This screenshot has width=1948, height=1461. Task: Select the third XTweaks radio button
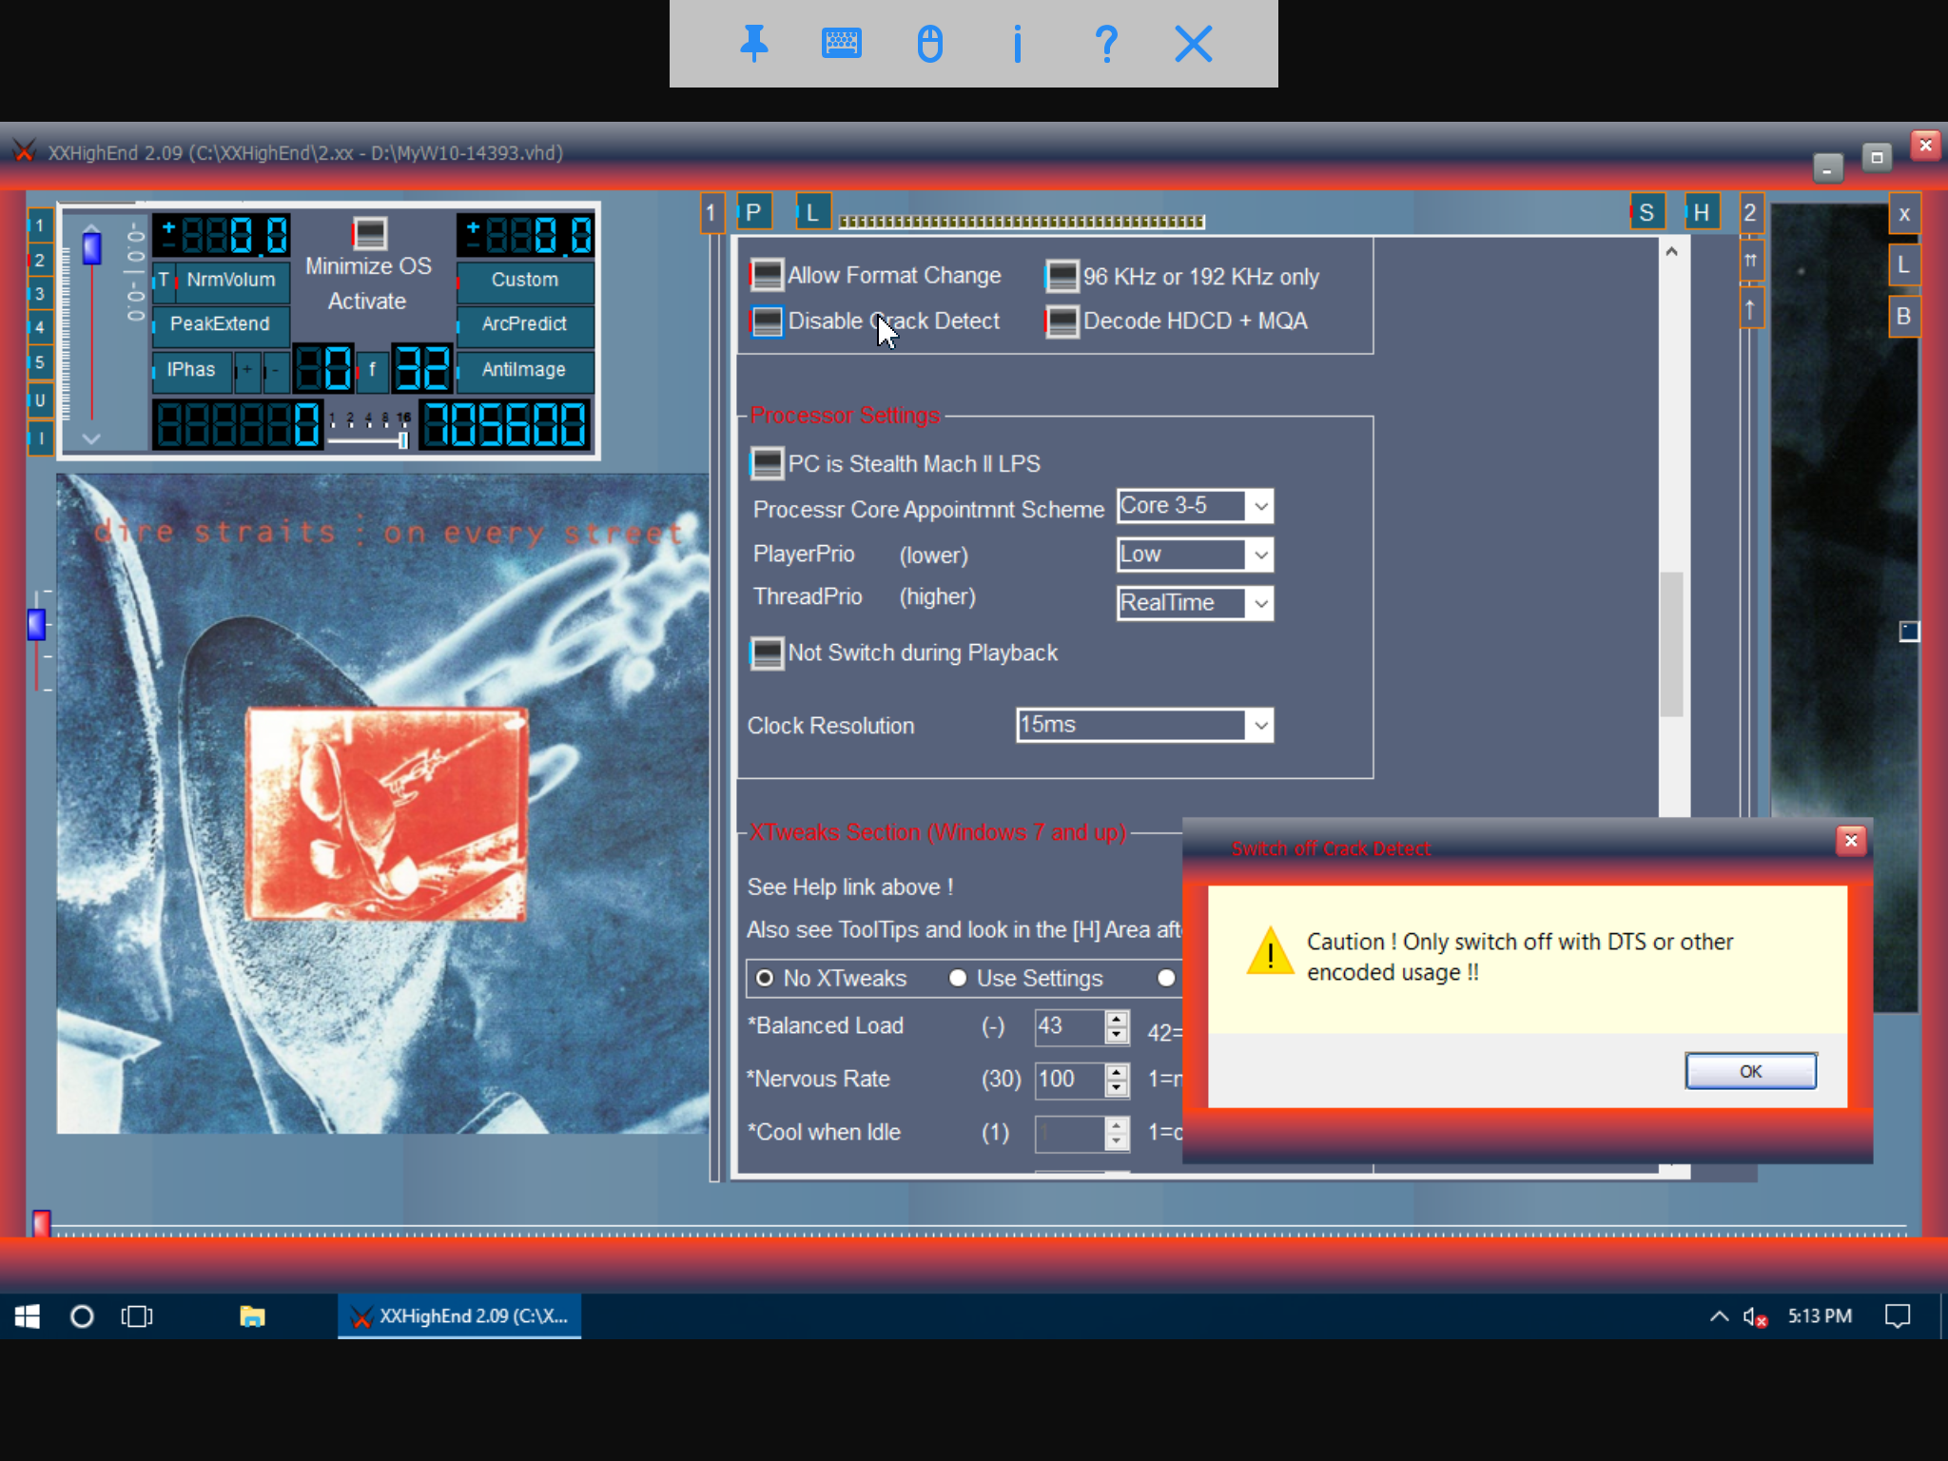[x=1166, y=978]
